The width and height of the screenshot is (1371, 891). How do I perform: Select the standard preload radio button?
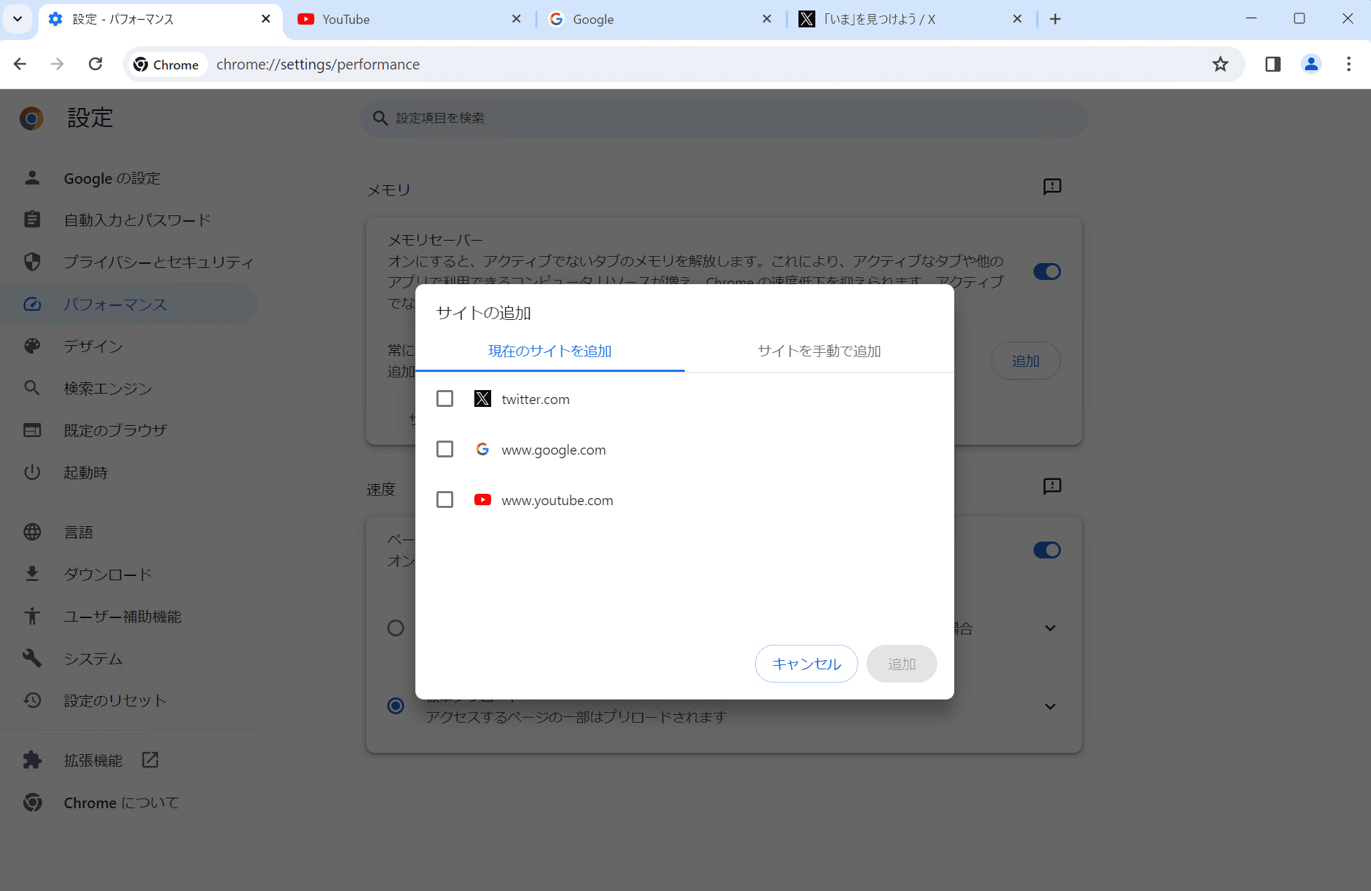pos(396,706)
